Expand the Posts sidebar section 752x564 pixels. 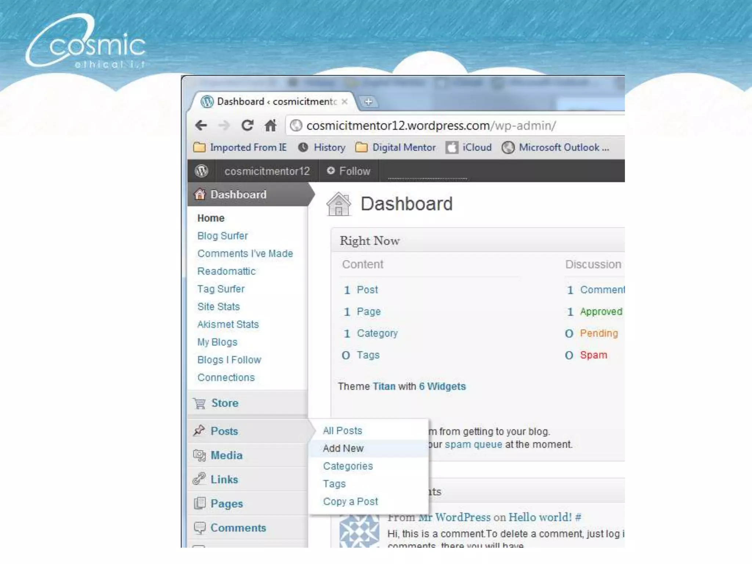click(x=224, y=431)
